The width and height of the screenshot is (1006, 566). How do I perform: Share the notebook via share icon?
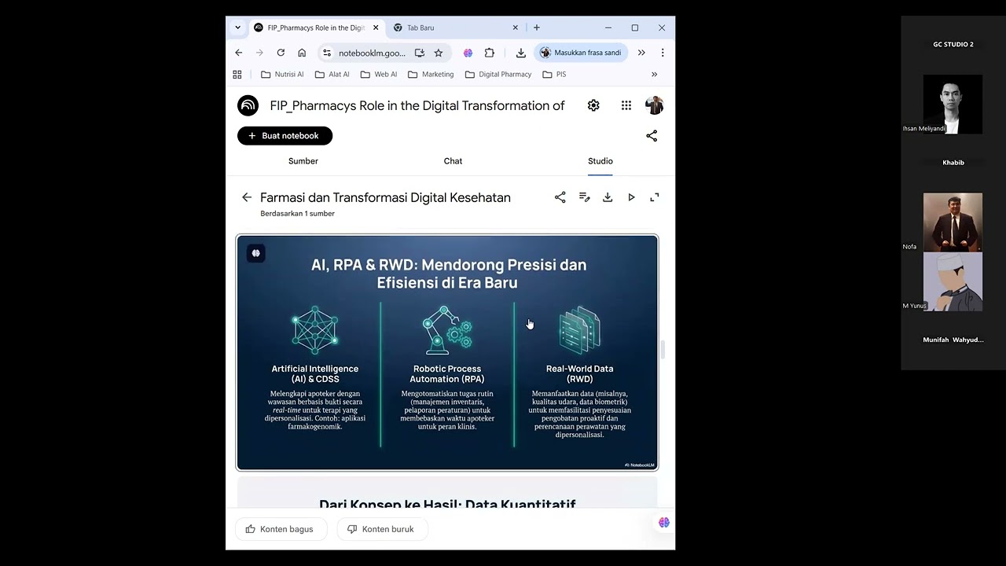(652, 136)
